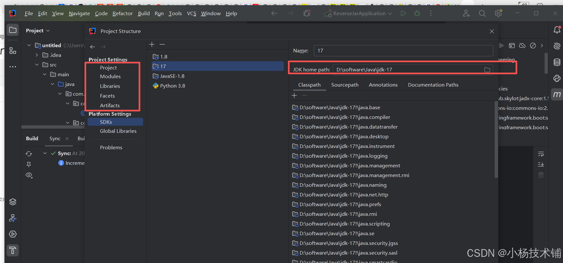Screen dimensions: 563x263
Task: Switch to the Sourcepath tab
Action: (345, 85)
